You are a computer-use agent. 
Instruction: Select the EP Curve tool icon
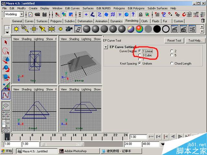pos(6,95)
